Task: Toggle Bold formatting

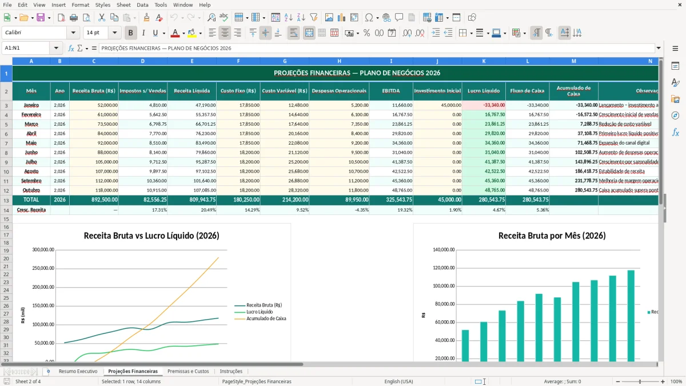Action: [131, 33]
